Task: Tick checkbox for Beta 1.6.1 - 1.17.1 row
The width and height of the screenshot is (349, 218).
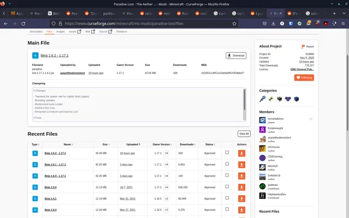Action: pos(227,163)
